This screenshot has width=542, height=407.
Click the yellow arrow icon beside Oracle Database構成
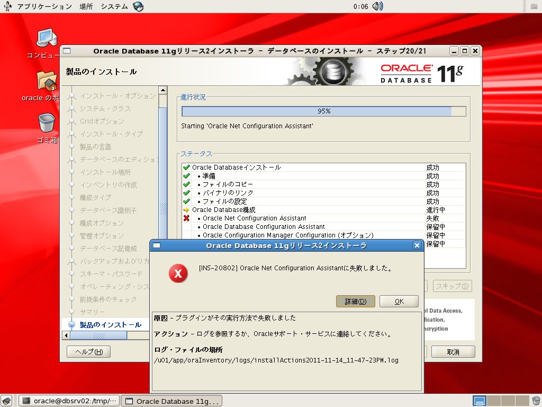tap(186, 210)
